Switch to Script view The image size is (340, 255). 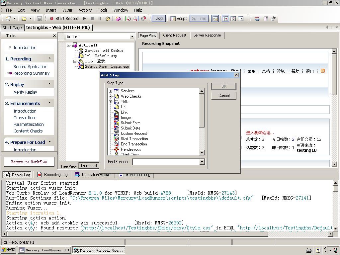[179, 19]
